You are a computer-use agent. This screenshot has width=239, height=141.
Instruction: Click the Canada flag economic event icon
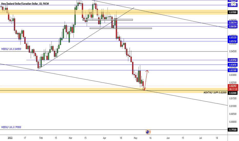click(150, 132)
